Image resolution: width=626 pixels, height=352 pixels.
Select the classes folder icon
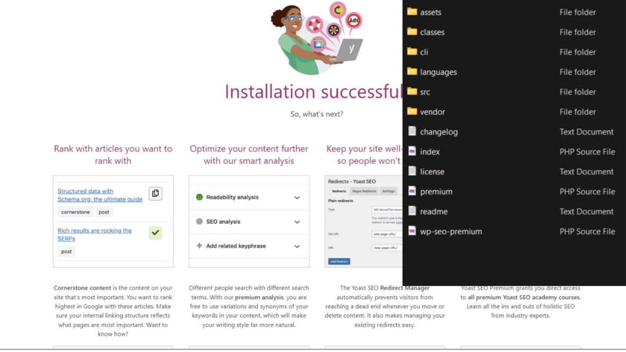click(412, 32)
